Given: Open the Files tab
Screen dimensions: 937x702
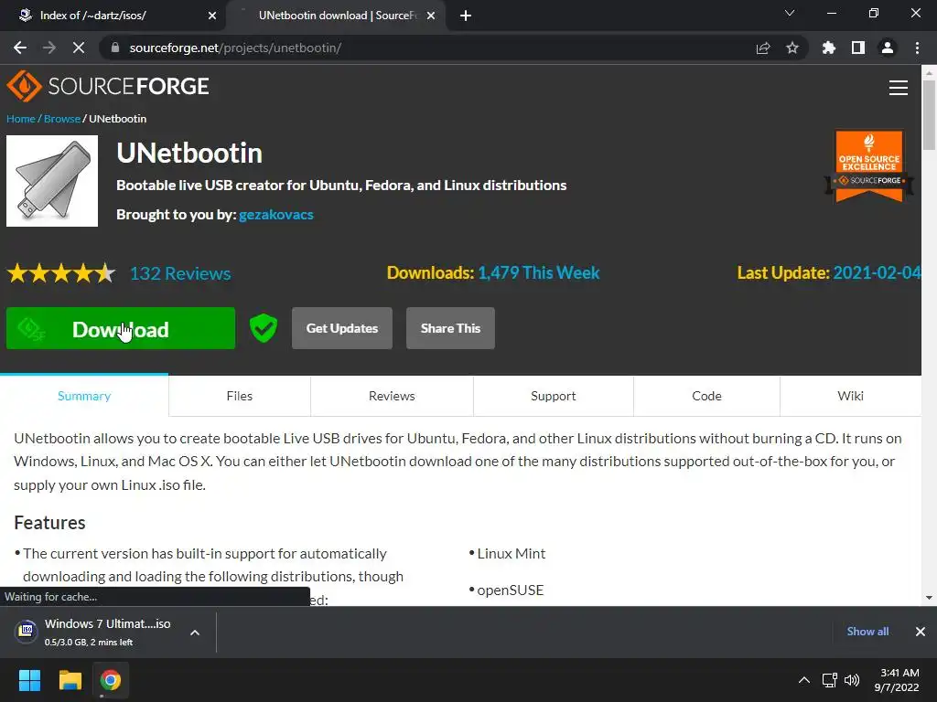Looking at the screenshot, I should [x=240, y=396].
